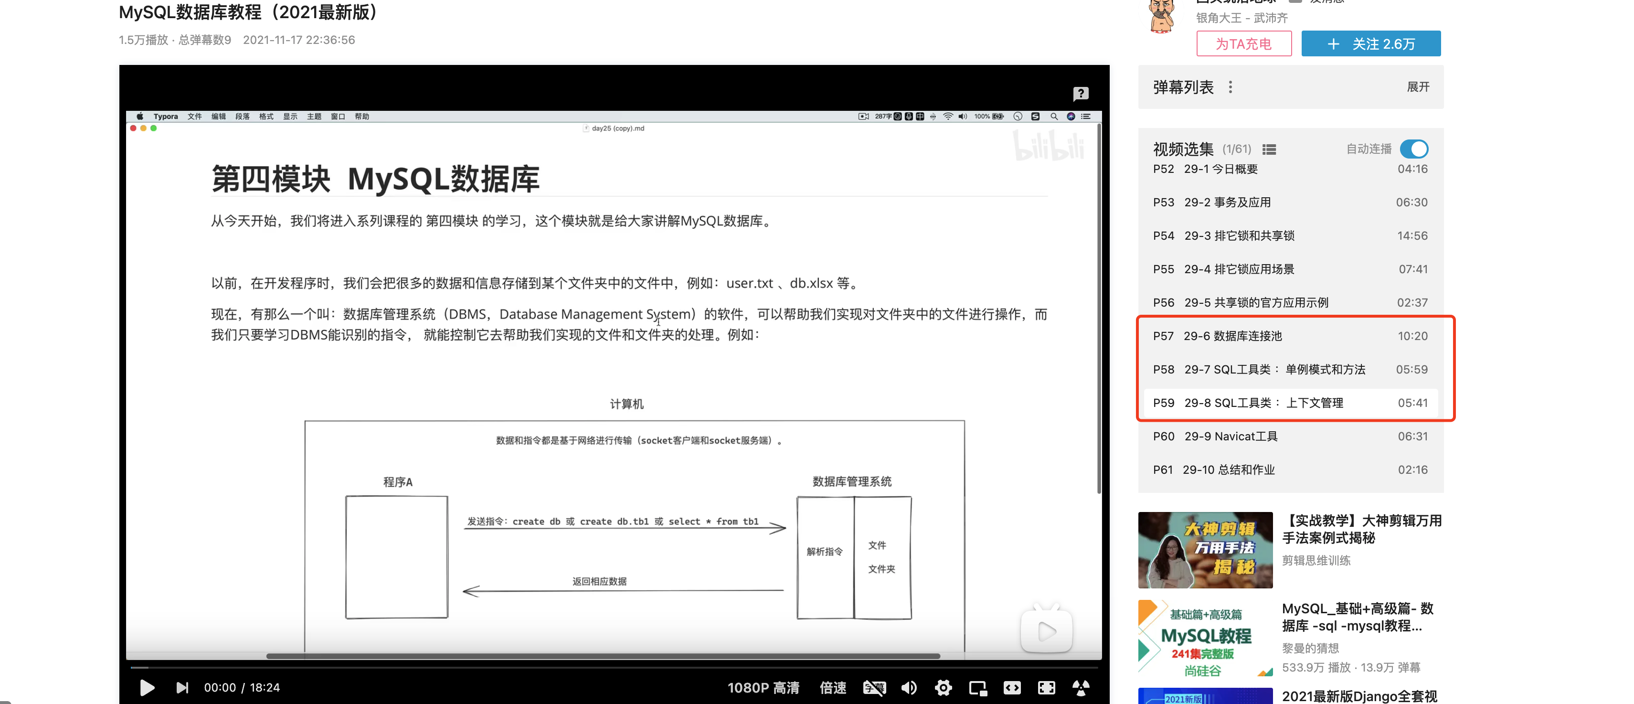Open the 【实战教学】大神剪辑万用 video title
This screenshot has height=704, width=1634.
point(1362,529)
